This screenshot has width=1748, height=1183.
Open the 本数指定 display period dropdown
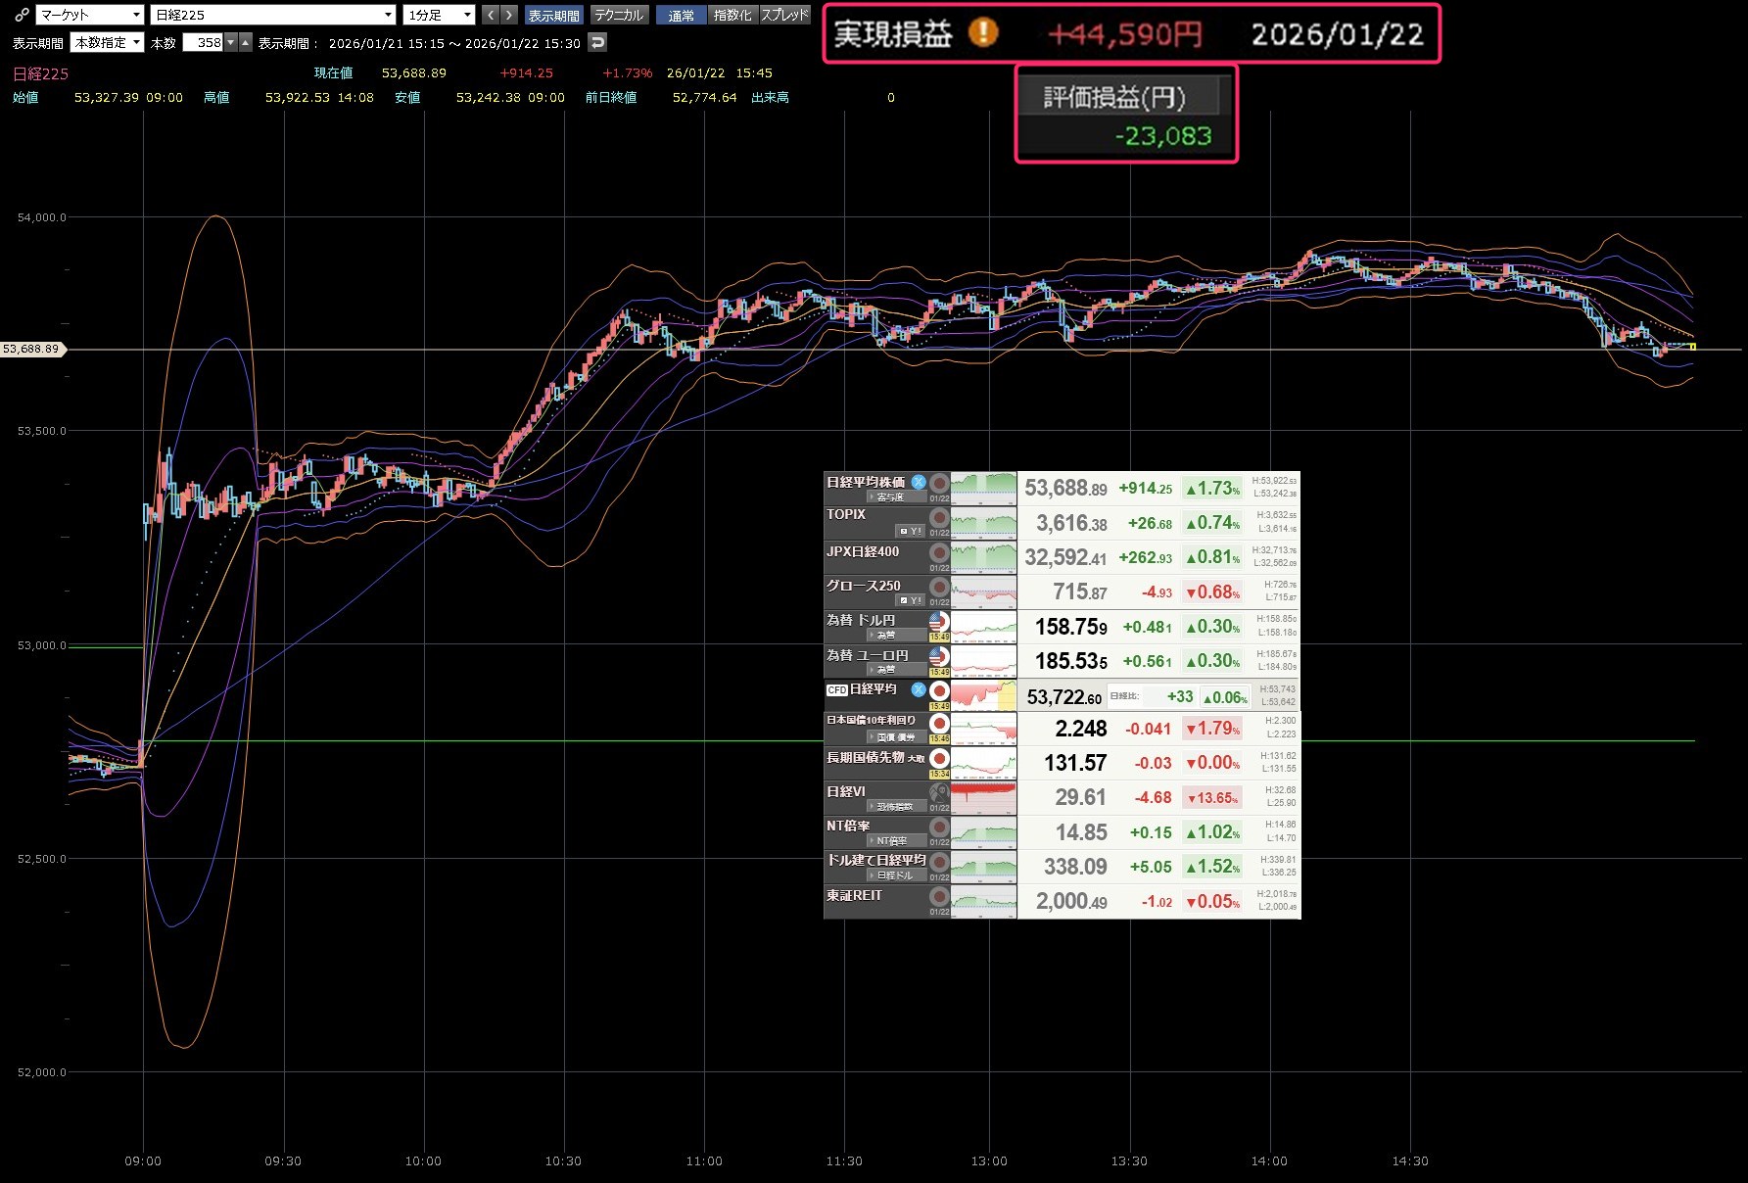[x=108, y=42]
